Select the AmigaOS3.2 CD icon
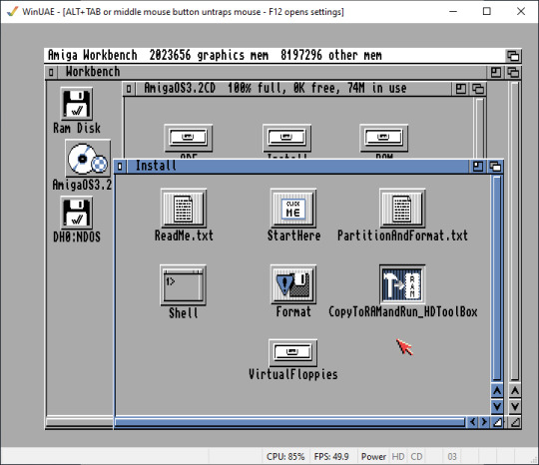 [88, 158]
